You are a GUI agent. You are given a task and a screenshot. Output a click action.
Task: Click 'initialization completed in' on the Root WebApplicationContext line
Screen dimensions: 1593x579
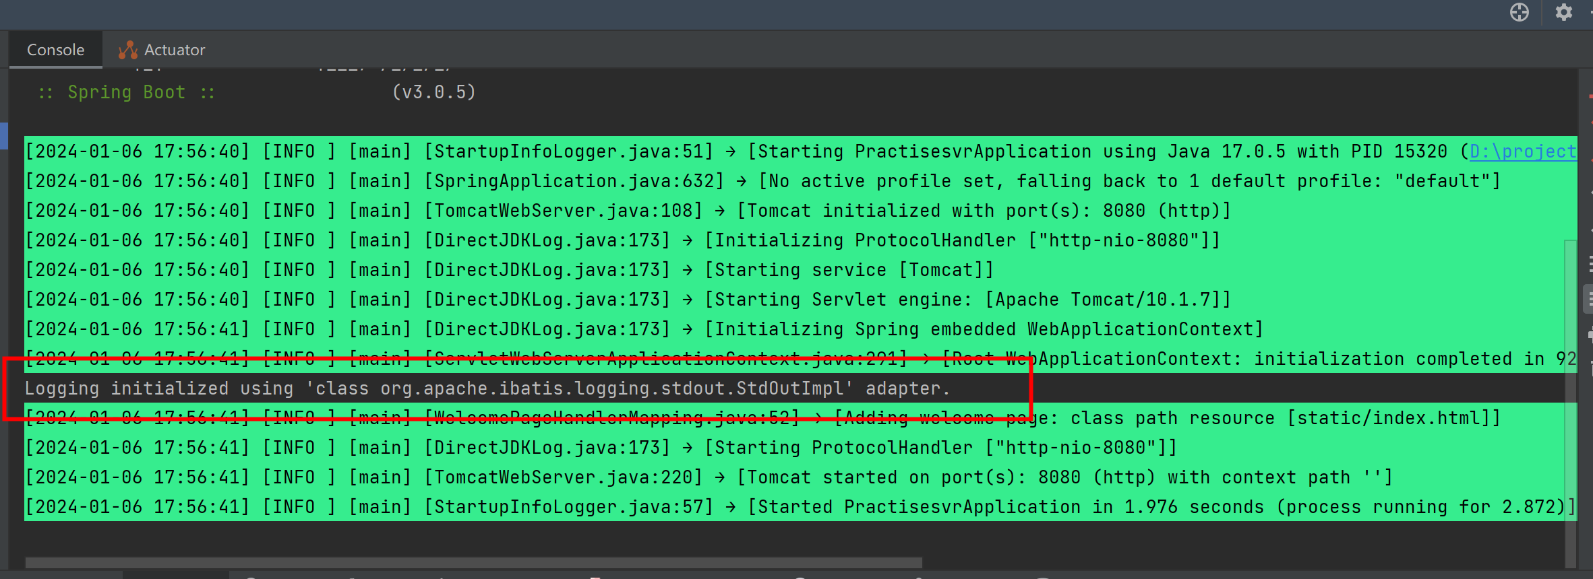(1399, 359)
